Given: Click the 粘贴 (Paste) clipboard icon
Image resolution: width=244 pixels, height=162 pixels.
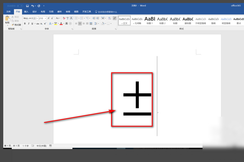Looking at the screenshot, I should [7, 18].
